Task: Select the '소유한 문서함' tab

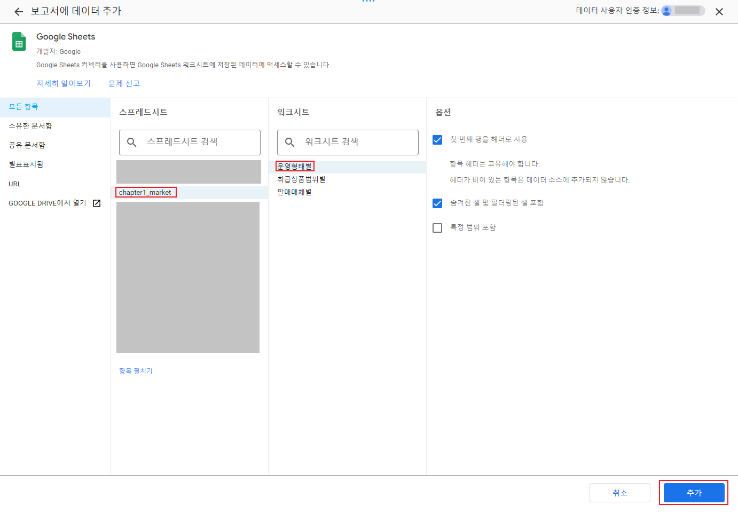Action: pyautogui.click(x=55, y=126)
